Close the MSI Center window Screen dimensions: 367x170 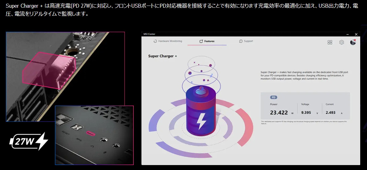[356, 34]
